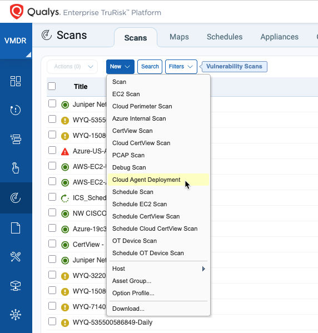
Task: Click the wrench and screwdriver tools icon
Action: point(16,256)
